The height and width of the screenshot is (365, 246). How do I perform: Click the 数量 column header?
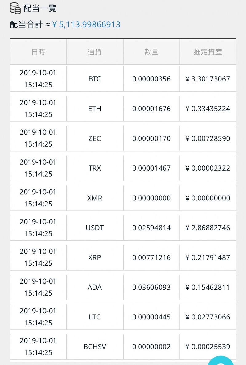[x=151, y=52]
